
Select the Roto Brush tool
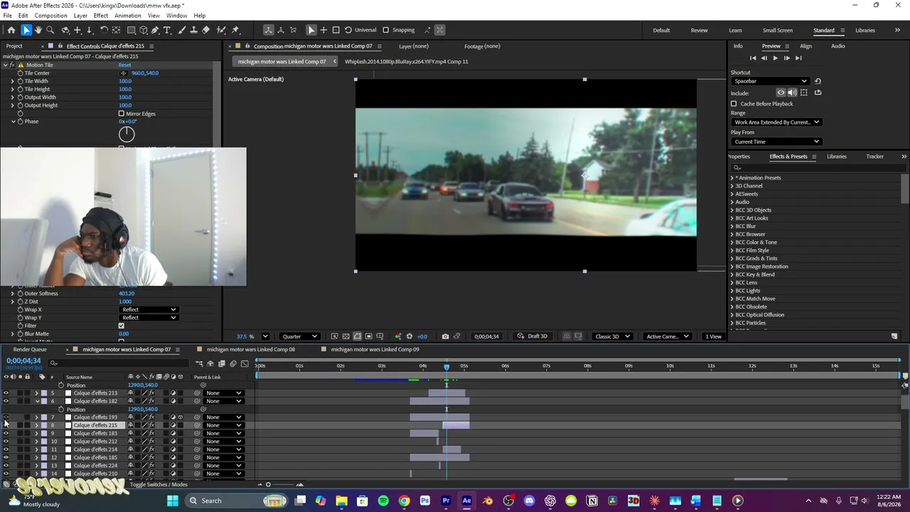tap(221, 30)
